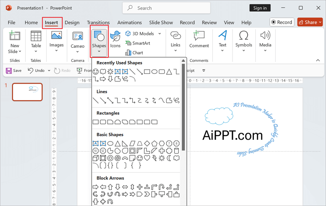The image size is (326, 206).
Task: Select the text box in Basic Shapes
Action: [95, 143]
